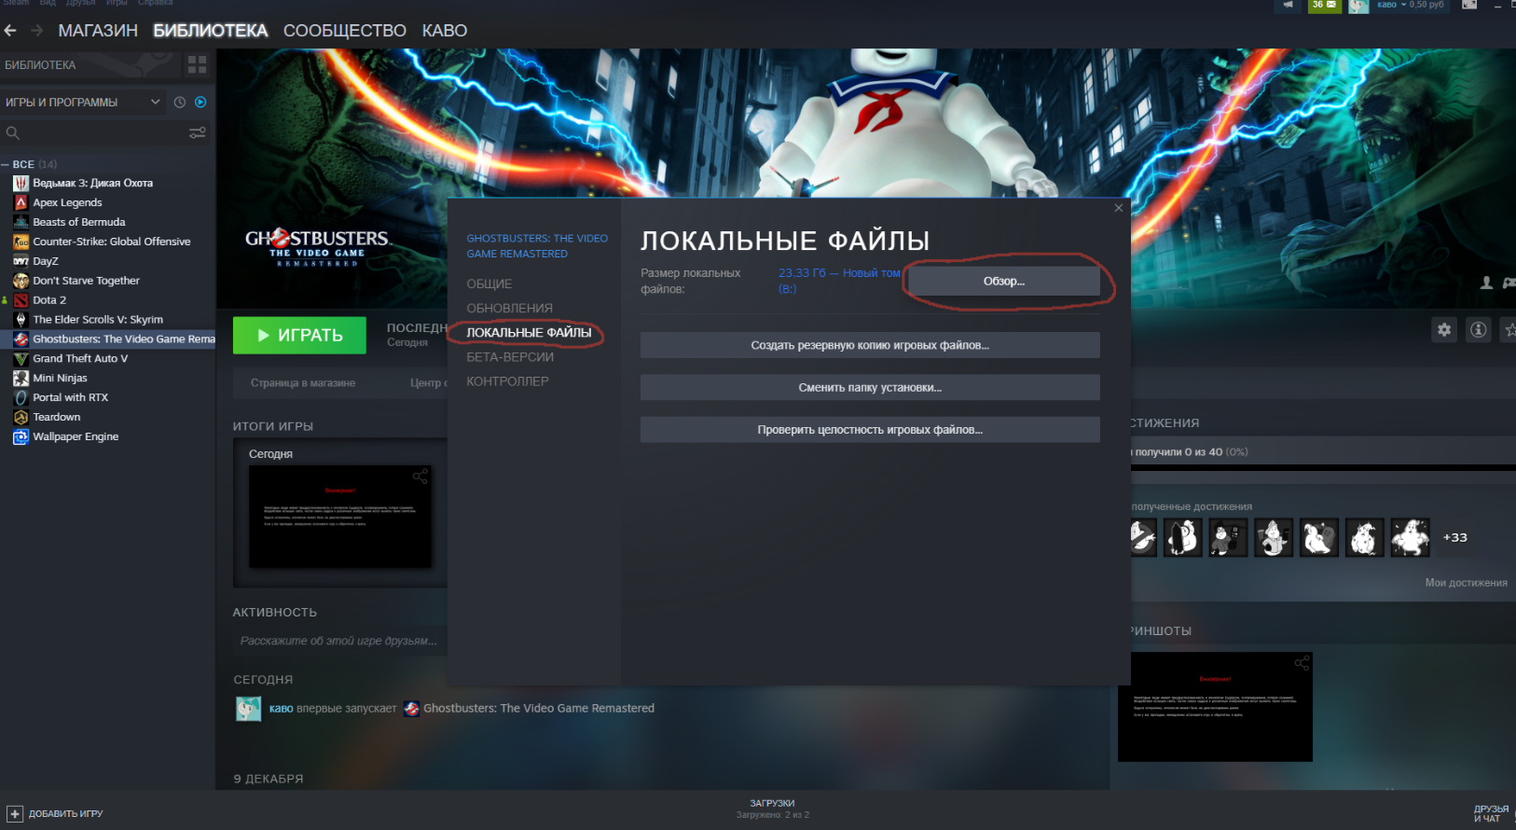Click the Ghostbusters logo achievement icon

tap(1143, 537)
